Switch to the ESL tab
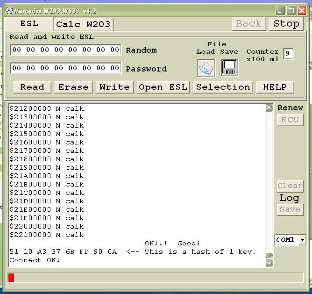The height and width of the screenshot is (294, 312). coord(29,24)
